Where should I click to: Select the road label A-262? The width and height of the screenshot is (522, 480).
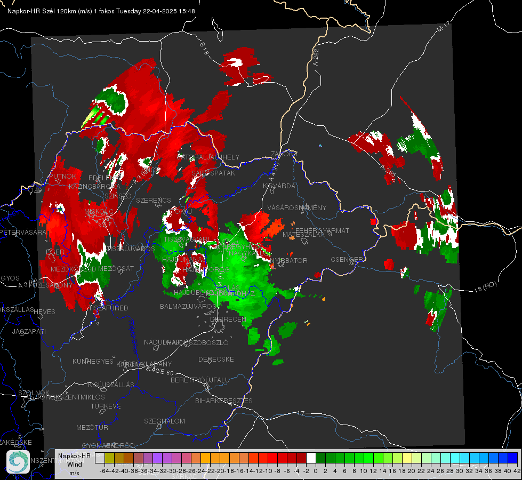[x=316, y=57]
